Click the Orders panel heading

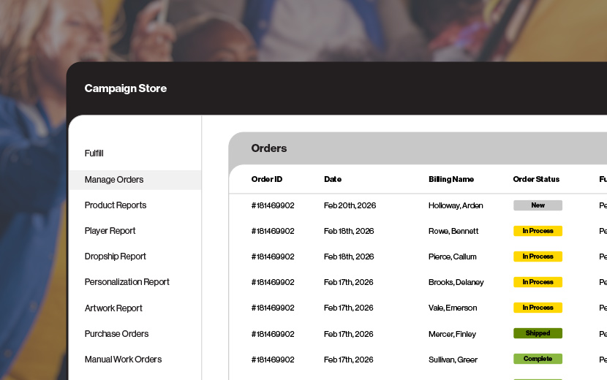click(269, 148)
